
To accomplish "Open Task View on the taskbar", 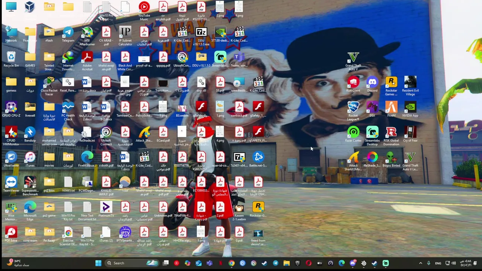I will pos(166,263).
